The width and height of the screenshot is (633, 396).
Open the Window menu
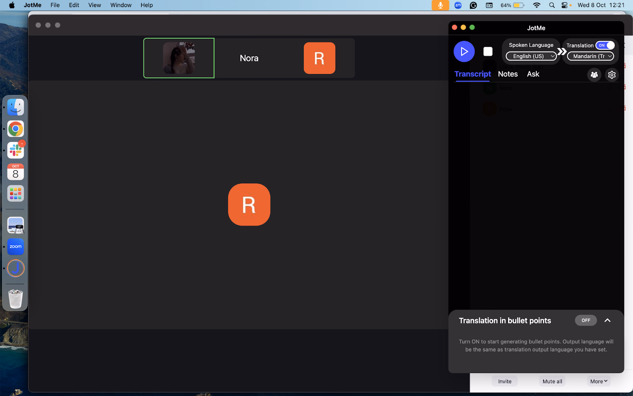[x=121, y=5]
